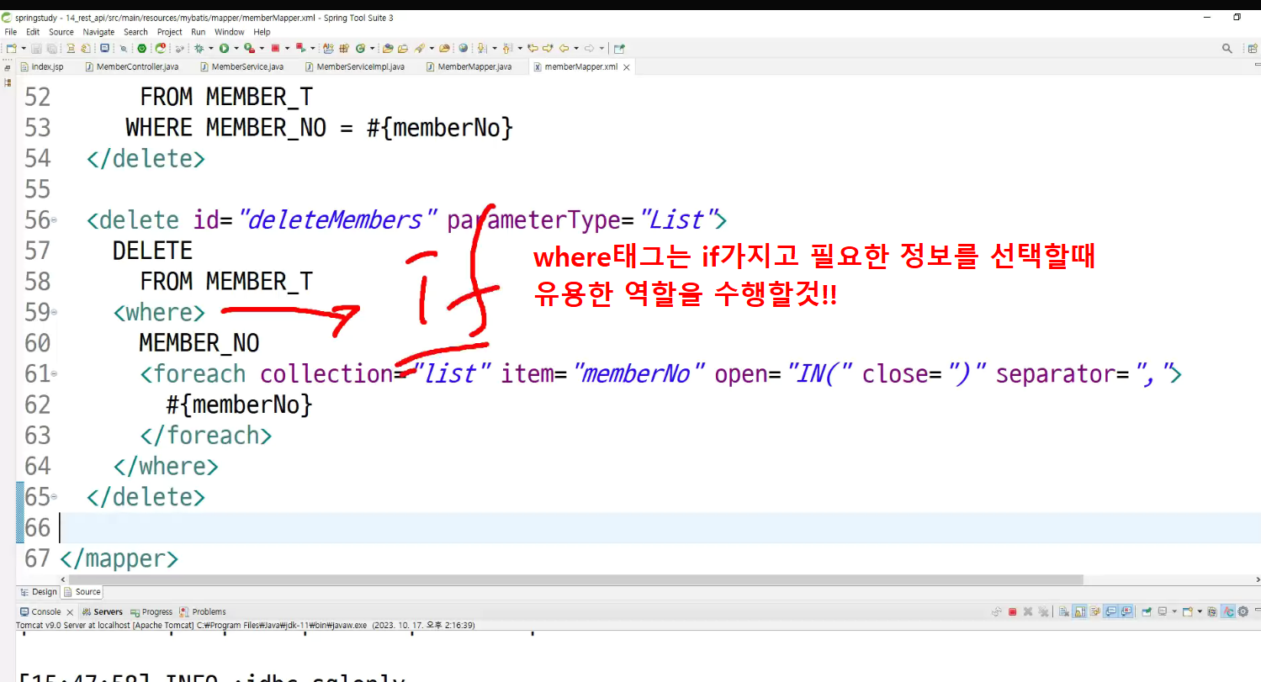Open the Edit menu
Screen dimensions: 1261x682
[x=33, y=32]
